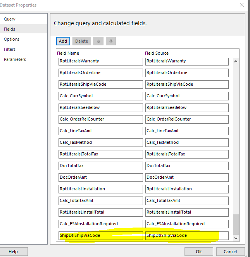Click the move field up arrow icon
The width and height of the screenshot is (250, 257).
tap(98, 41)
